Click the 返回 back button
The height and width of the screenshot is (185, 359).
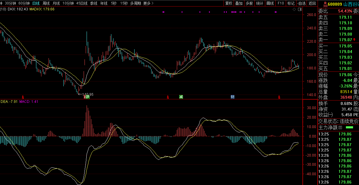tap(312, 3)
